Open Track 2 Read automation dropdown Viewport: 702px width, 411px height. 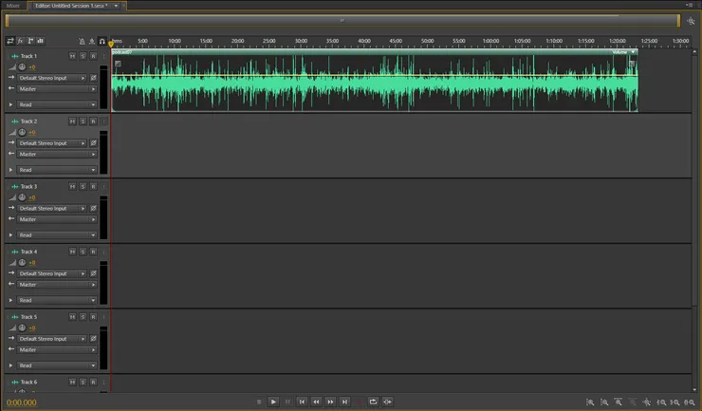click(57, 170)
